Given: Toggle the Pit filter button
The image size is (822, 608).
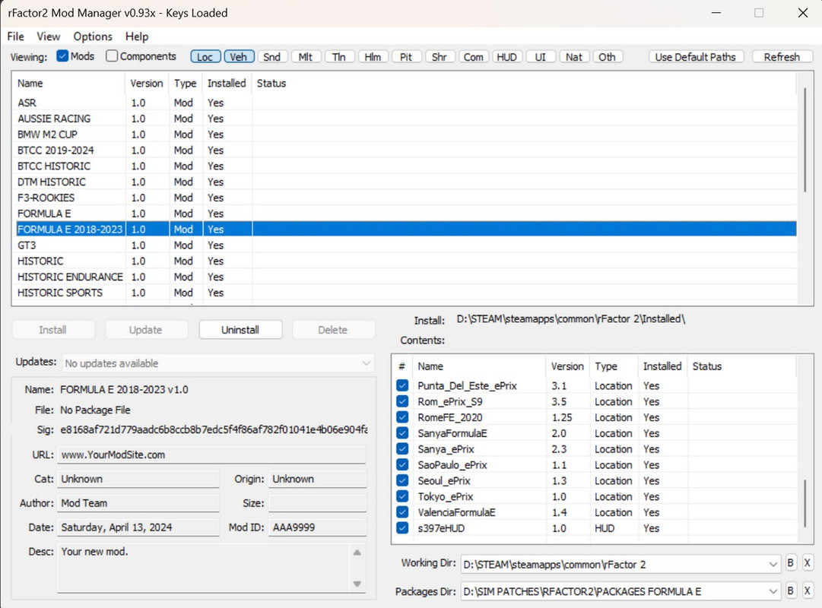Looking at the screenshot, I should 406,56.
